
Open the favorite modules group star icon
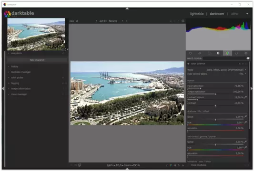(200, 53)
